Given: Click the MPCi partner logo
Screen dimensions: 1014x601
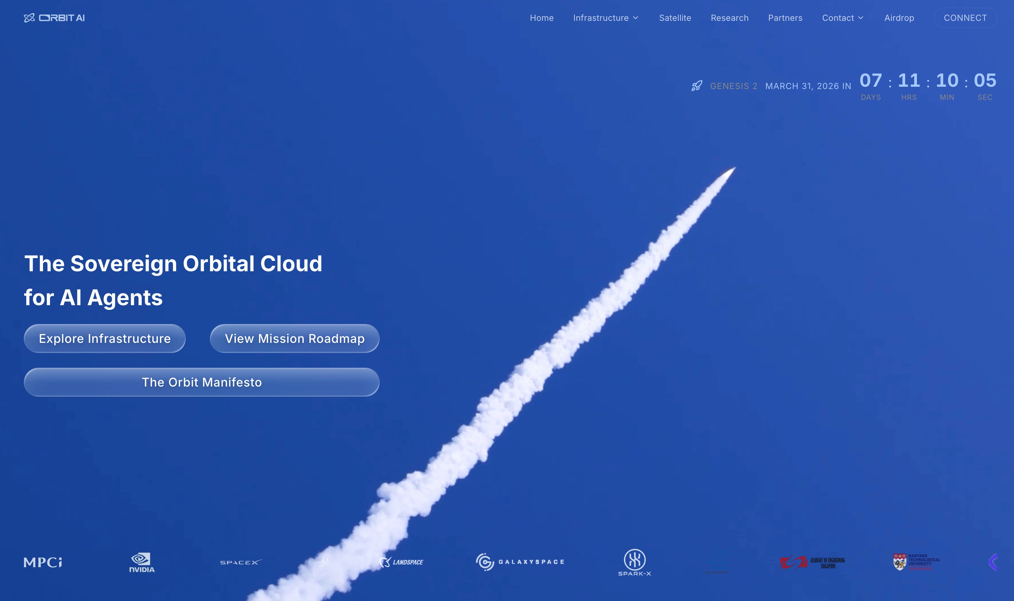Looking at the screenshot, I should coord(43,562).
